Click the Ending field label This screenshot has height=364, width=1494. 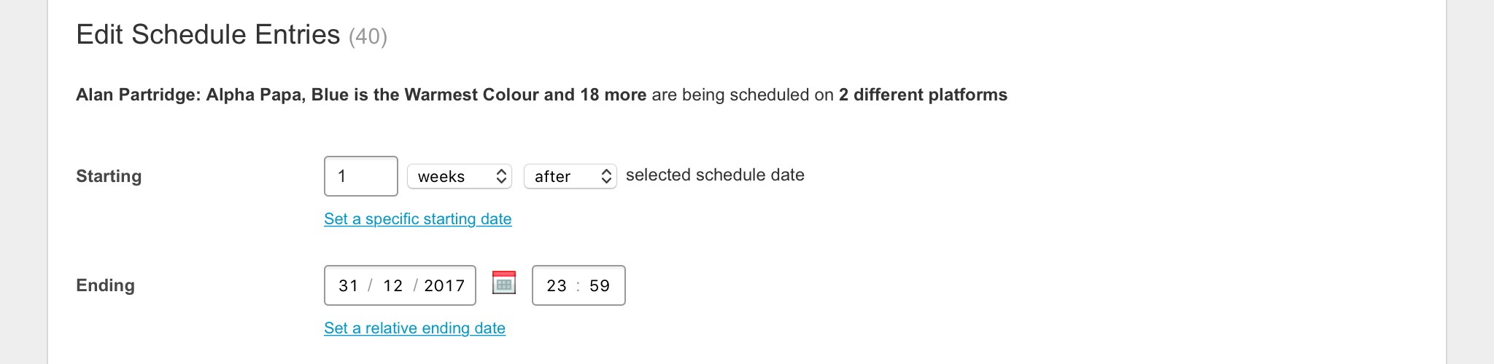(x=105, y=285)
